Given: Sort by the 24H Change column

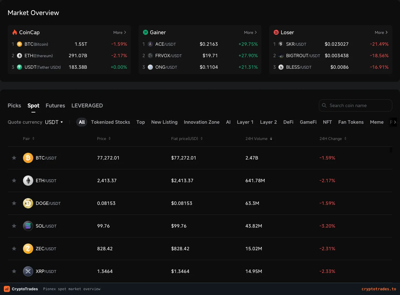Looking at the screenshot, I should click(x=333, y=139).
